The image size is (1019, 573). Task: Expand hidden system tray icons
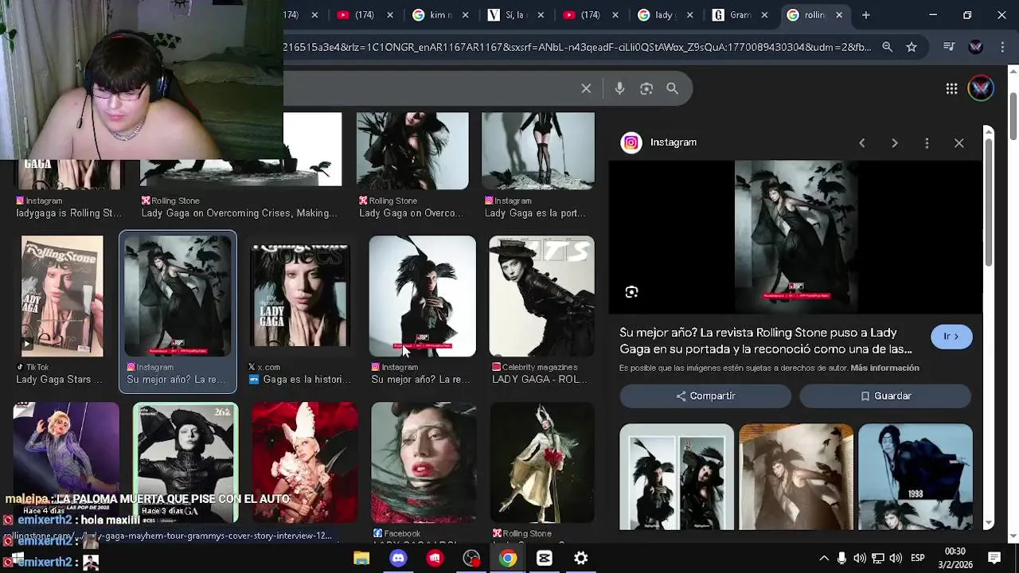[x=824, y=558]
